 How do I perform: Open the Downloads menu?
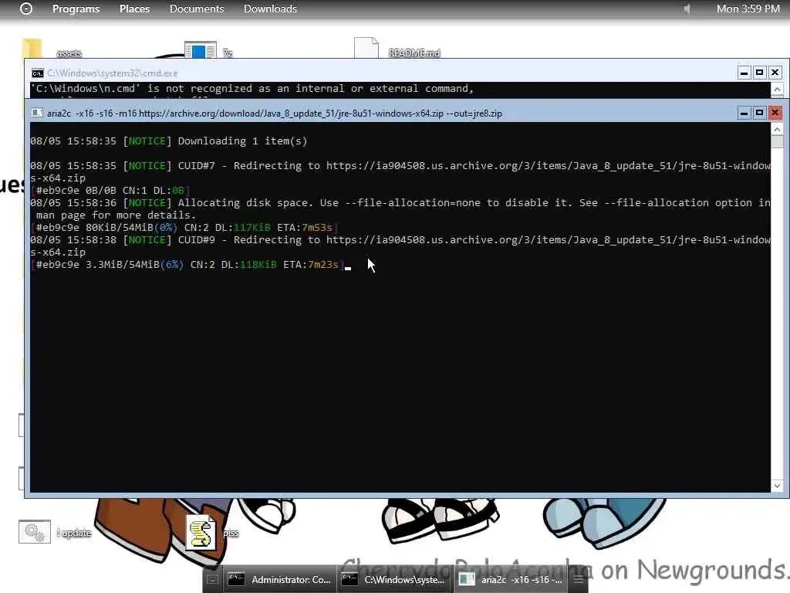pyautogui.click(x=270, y=8)
